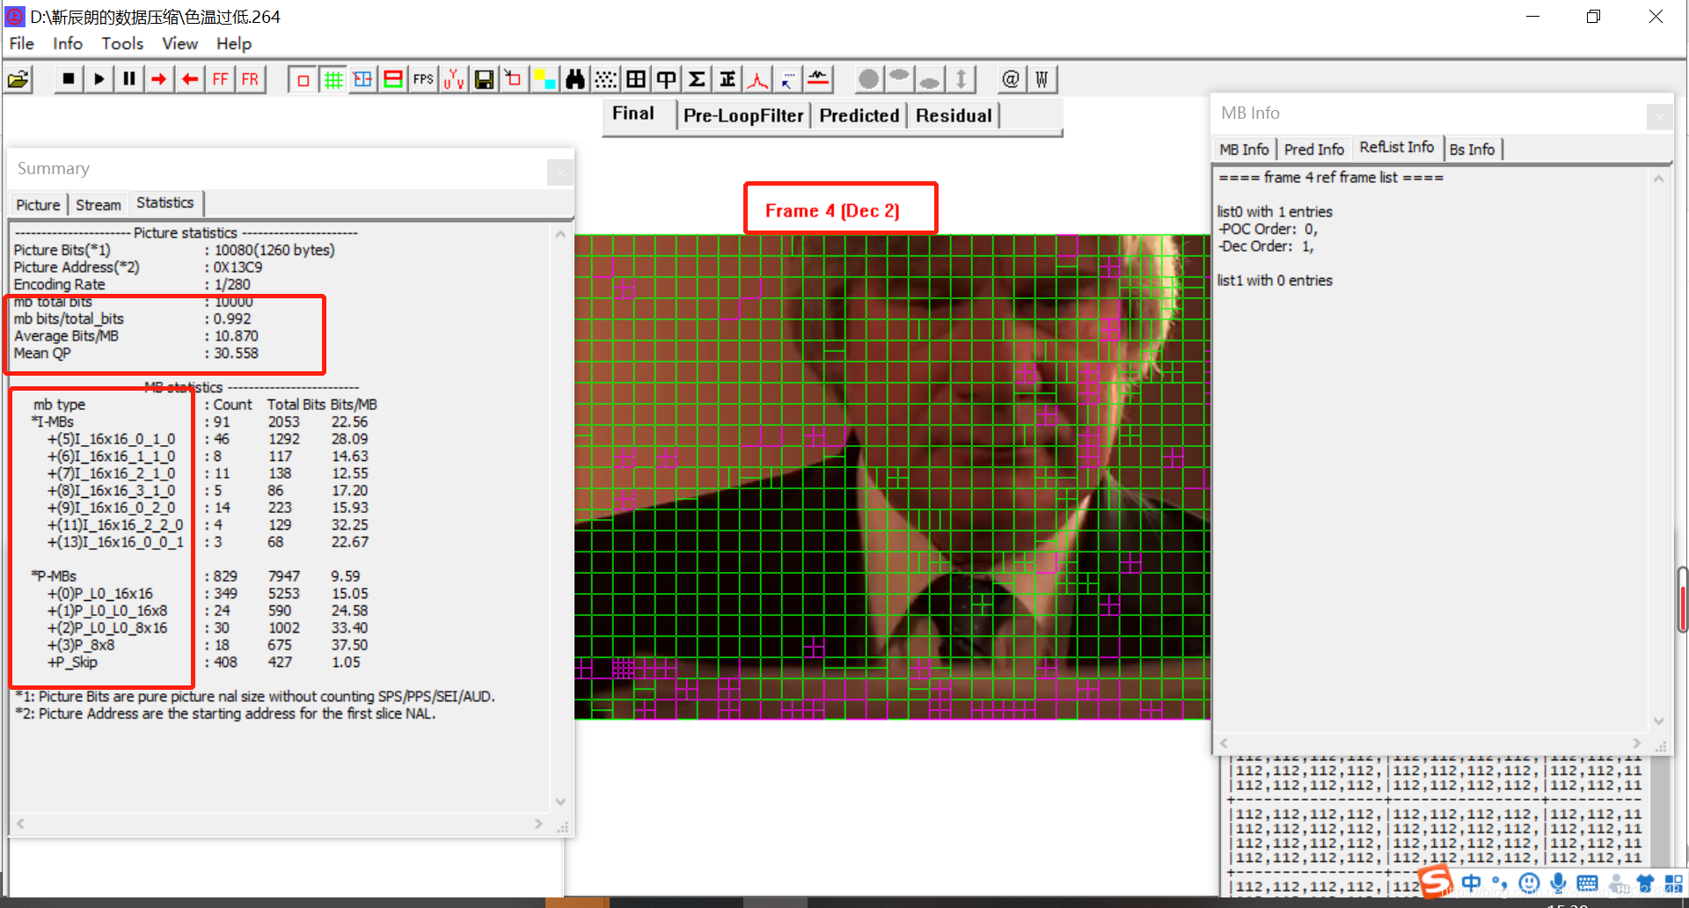Image resolution: width=1689 pixels, height=908 pixels.
Task: Open a file with the folder icon
Action: [18, 80]
